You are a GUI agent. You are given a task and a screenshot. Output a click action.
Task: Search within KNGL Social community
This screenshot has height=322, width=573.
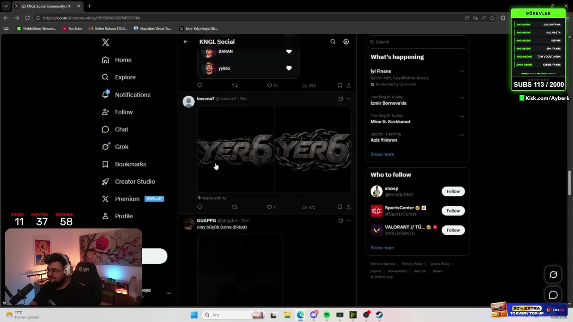[x=333, y=42]
